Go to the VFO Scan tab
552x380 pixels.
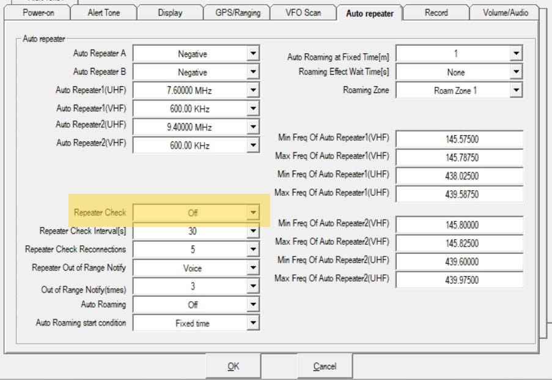303,13
